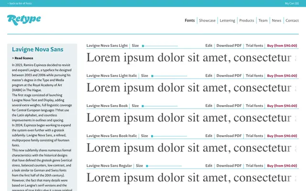Adjust size slider for Lavigne Nova Sans Book Italic
Image resolution: width=306 pixels, height=191 pixels.
coord(169,136)
